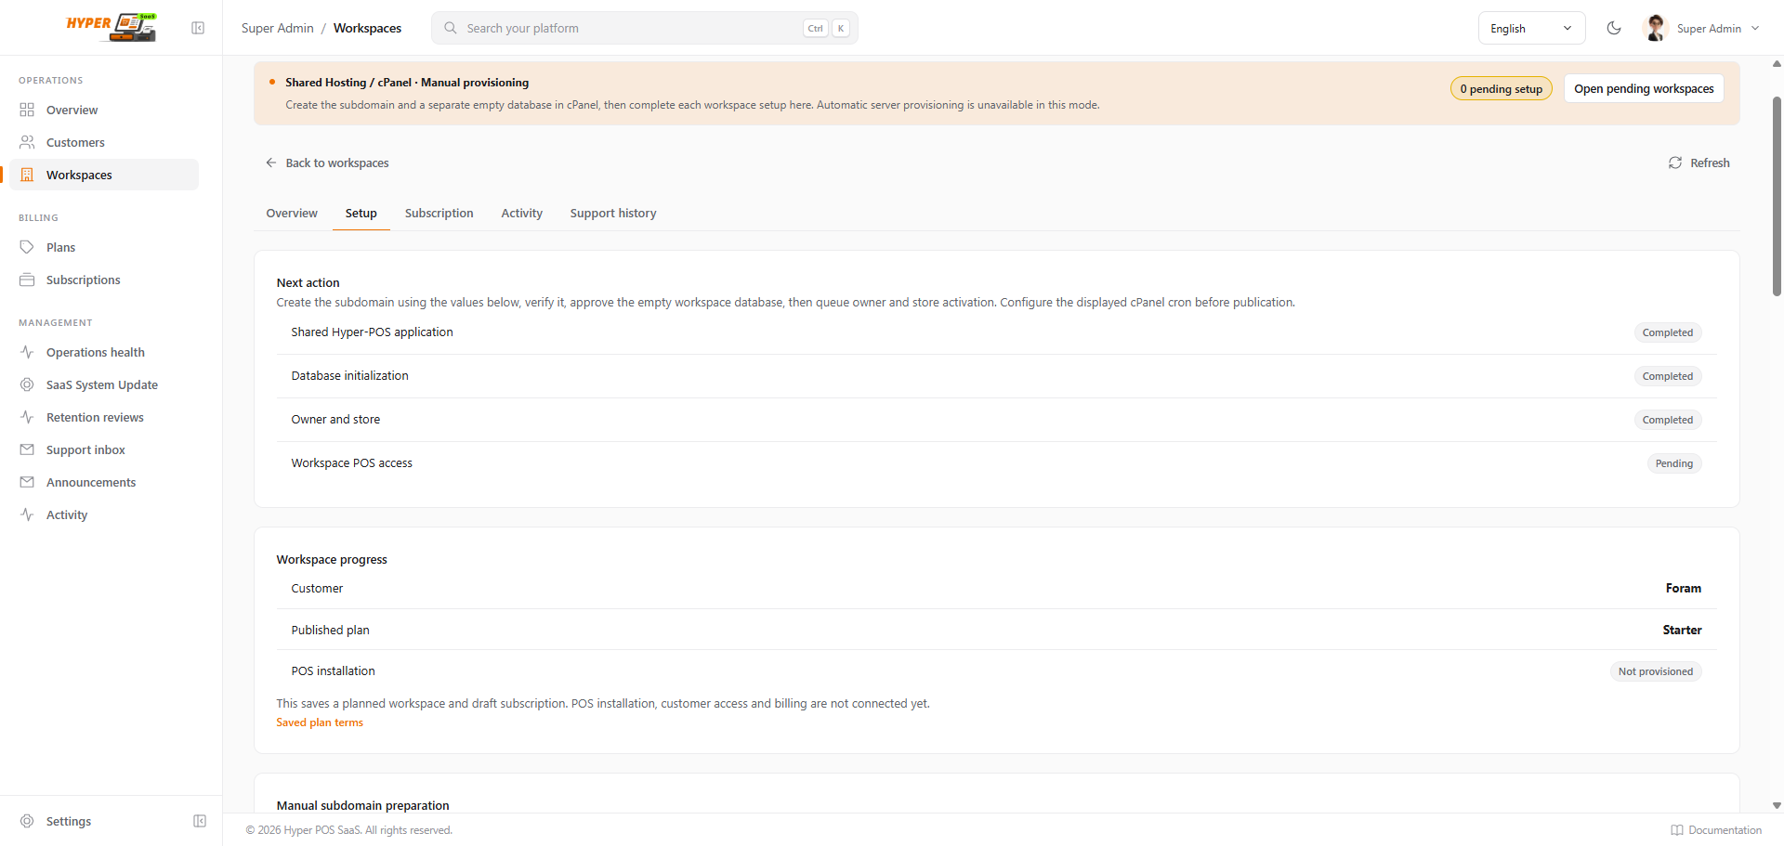Click the Subscriptions card icon

pyautogui.click(x=27, y=280)
